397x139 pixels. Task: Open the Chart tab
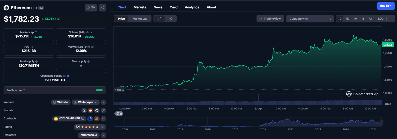click(x=122, y=7)
